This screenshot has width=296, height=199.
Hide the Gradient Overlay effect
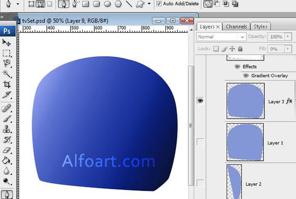tap(245, 76)
